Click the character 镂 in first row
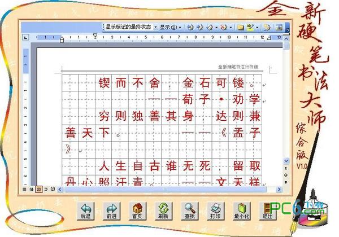Image resolution: width=339 pixels, height=237 pixels. pos(238,83)
